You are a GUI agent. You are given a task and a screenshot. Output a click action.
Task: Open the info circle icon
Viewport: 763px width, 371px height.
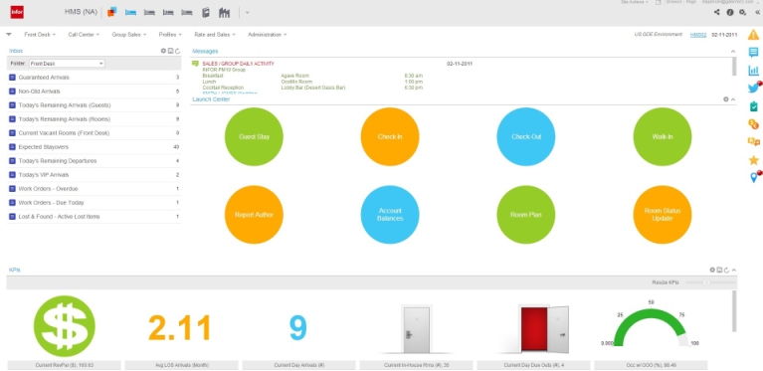point(730,13)
